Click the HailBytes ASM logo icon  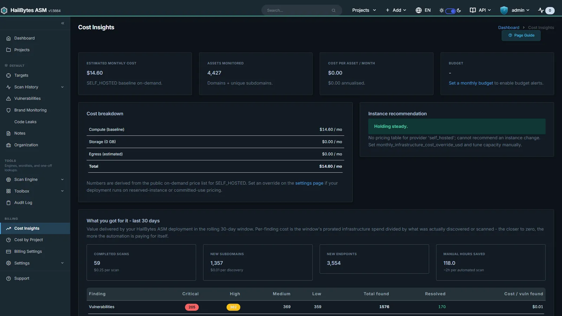click(4, 10)
